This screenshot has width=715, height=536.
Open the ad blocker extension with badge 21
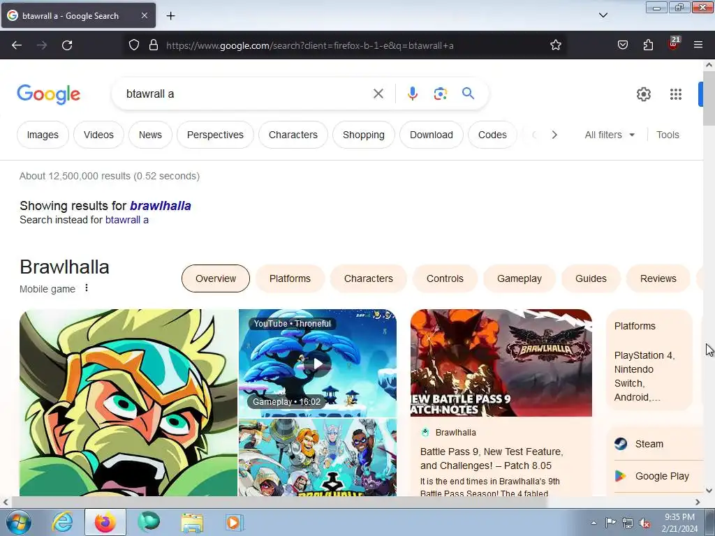point(674,44)
